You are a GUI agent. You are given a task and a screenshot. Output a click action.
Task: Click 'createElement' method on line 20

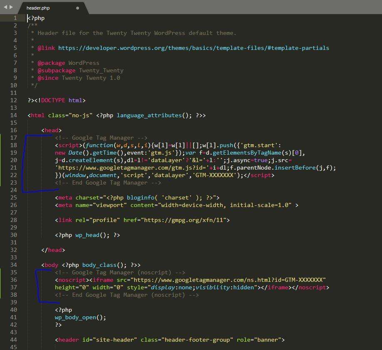pyautogui.click(x=91, y=160)
